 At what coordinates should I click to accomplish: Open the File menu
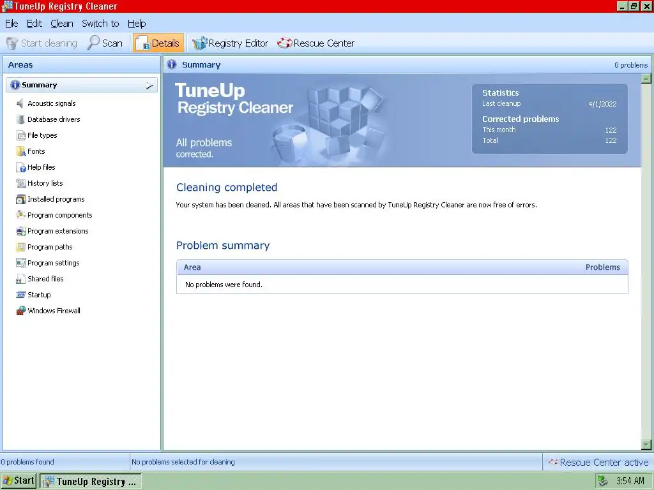pos(11,24)
